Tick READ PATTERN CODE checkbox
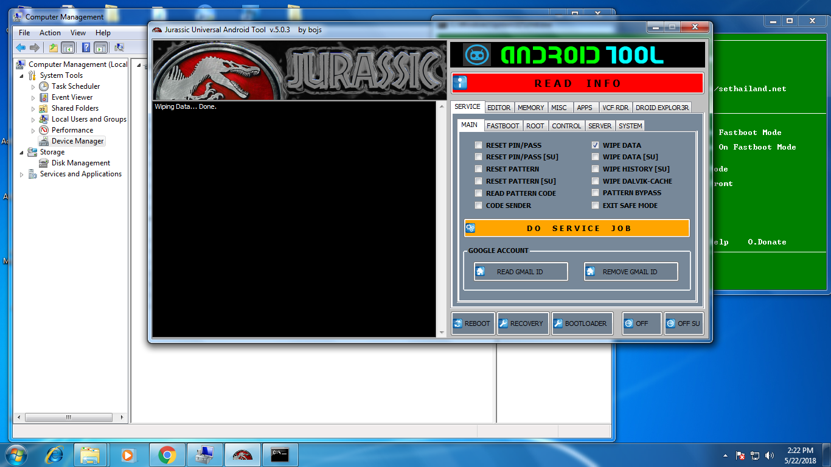The width and height of the screenshot is (831, 467). [x=479, y=193]
